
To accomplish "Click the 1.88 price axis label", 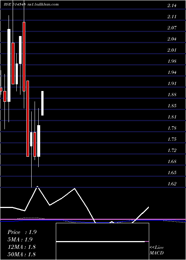I will [172, 95].
